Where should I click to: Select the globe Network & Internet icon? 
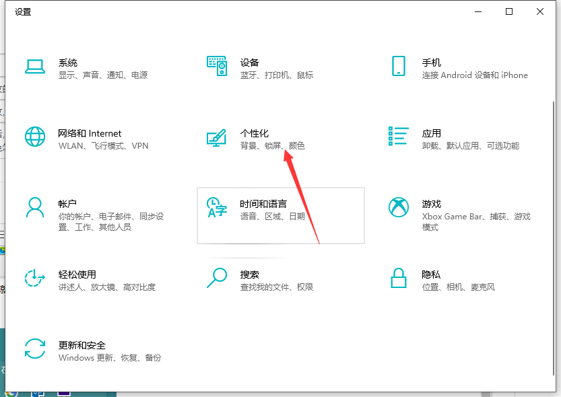pos(35,137)
